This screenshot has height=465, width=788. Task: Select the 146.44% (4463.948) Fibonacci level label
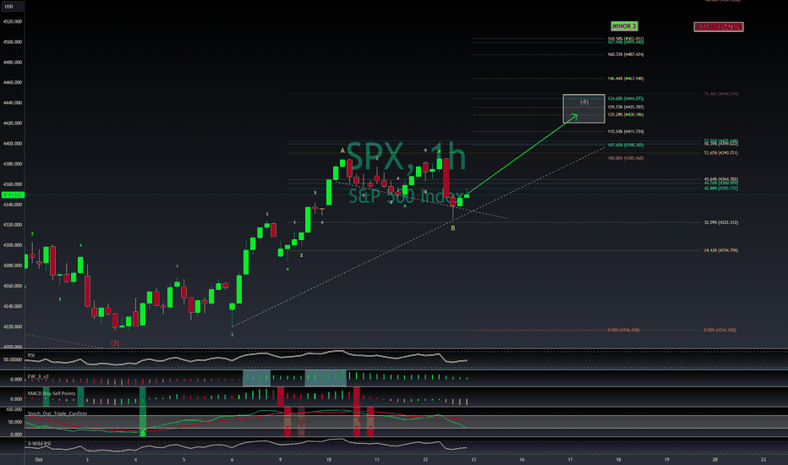pos(625,79)
